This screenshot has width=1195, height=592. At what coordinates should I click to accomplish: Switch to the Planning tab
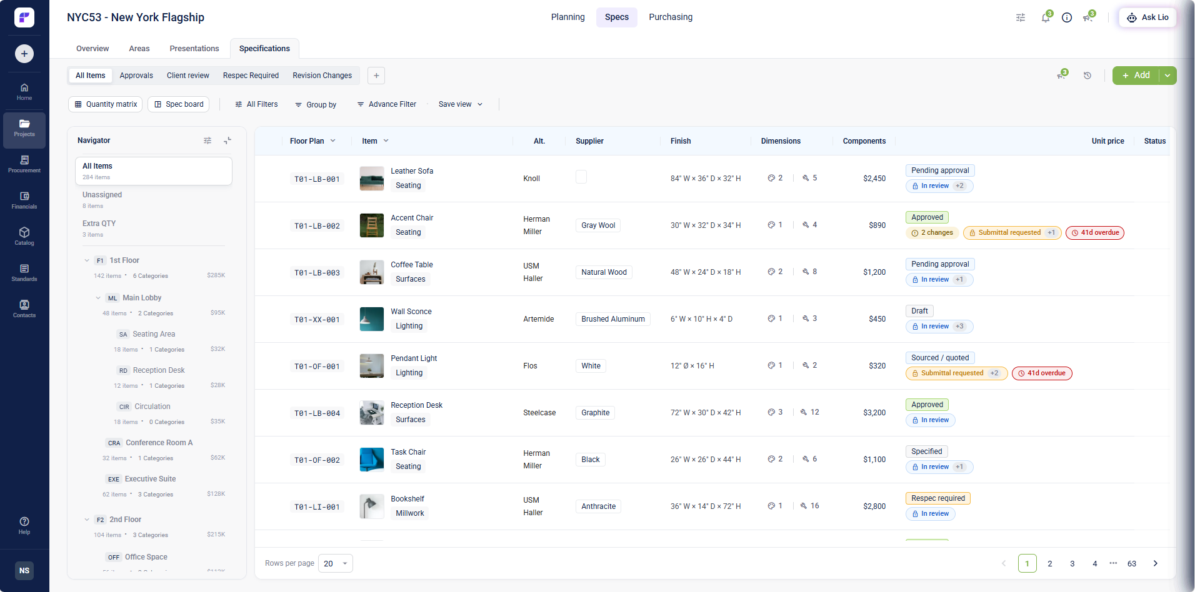[567, 17]
